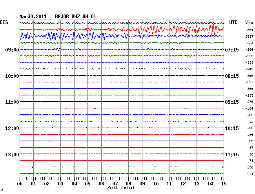Image resolution: width=255 pixels, height=194 pixels.
Task: Click the Zeit [min] axis title
Action: (121, 188)
